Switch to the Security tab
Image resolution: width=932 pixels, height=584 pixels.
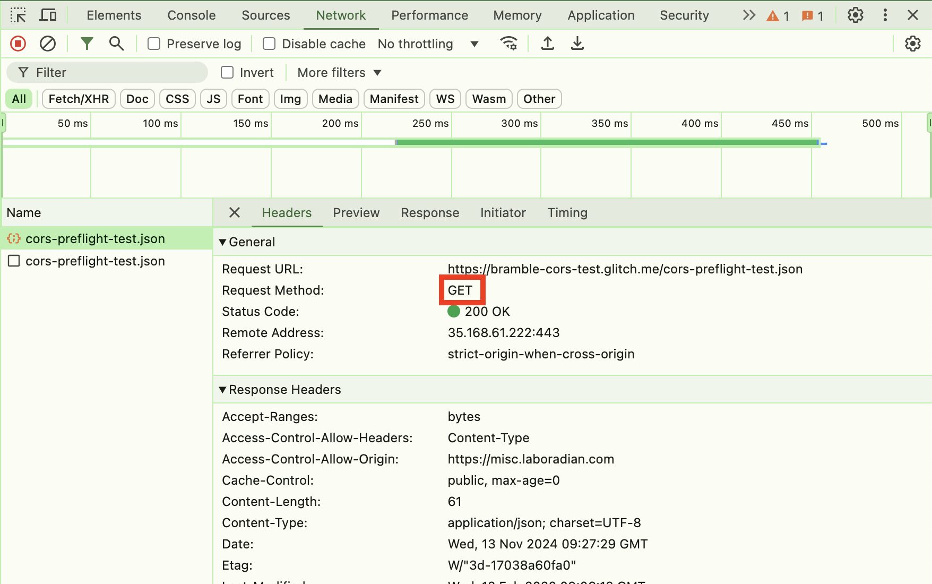[x=685, y=15]
